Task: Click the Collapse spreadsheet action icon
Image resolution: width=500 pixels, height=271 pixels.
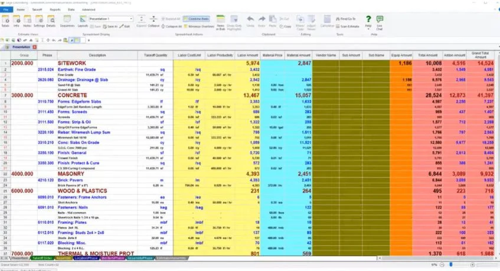Action: pyautogui.click(x=153, y=21)
